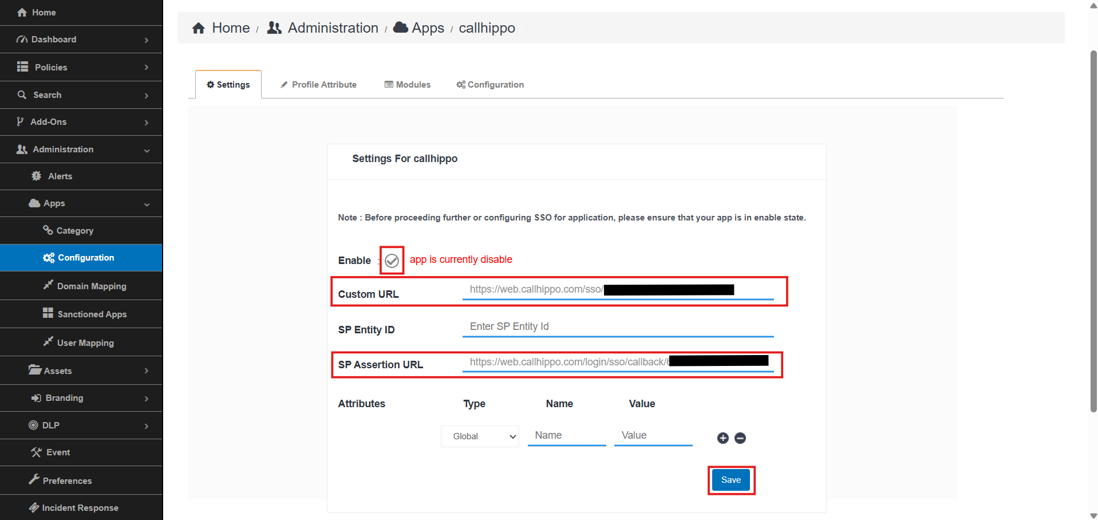1098x520 pixels.
Task: Click the Search magnifier icon in sidebar
Action: [x=22, y=94]
